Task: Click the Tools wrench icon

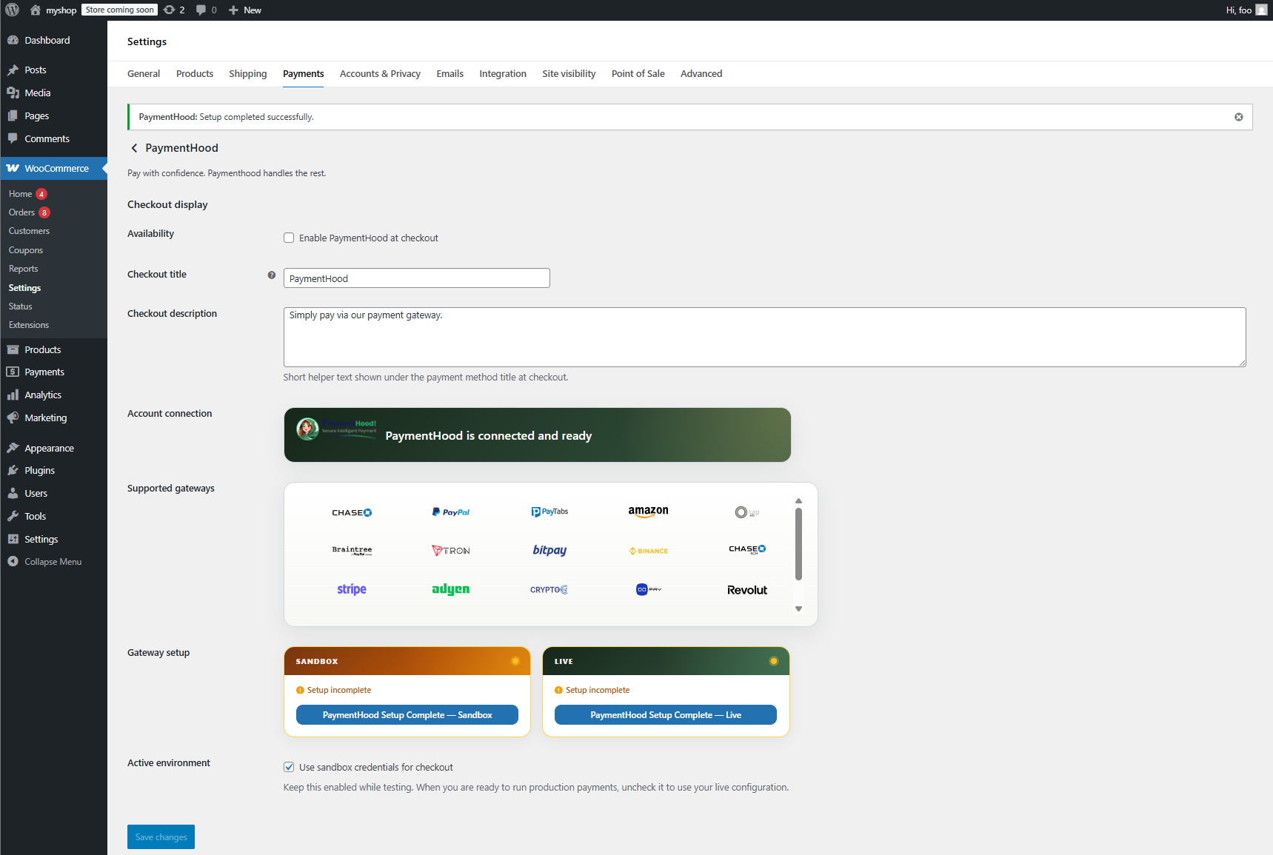Action: 13,516
